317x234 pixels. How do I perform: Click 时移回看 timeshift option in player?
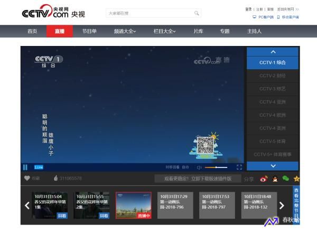(x=172, y=167)
